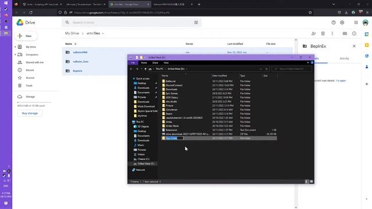The height and width of the screenshot is (209, 372).
Task: Open Music folder under This PC
Action: (x=141, y=145)
